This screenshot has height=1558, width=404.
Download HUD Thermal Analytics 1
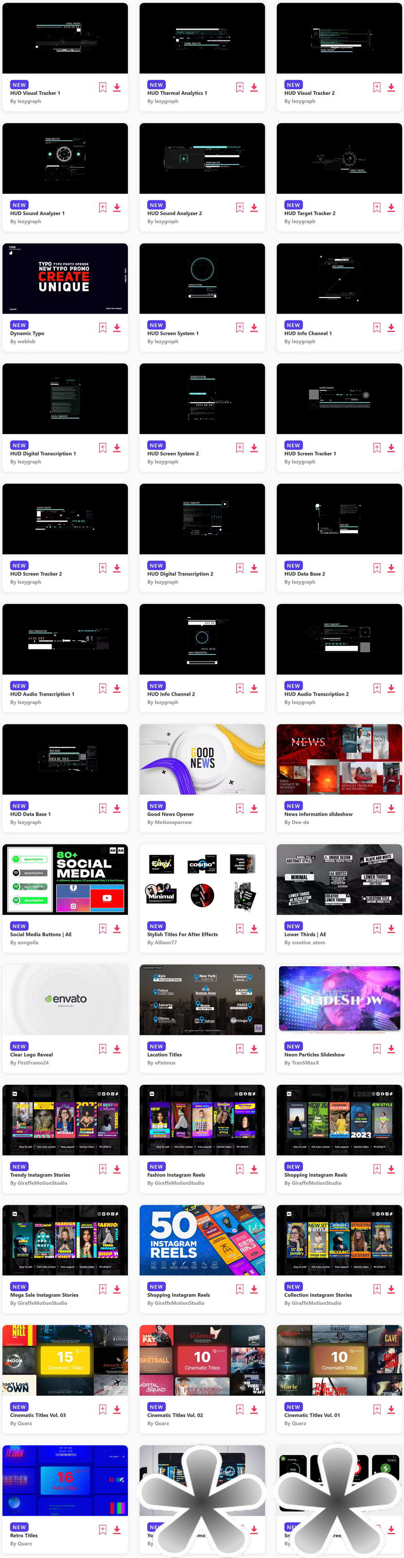tap(254, 88)
